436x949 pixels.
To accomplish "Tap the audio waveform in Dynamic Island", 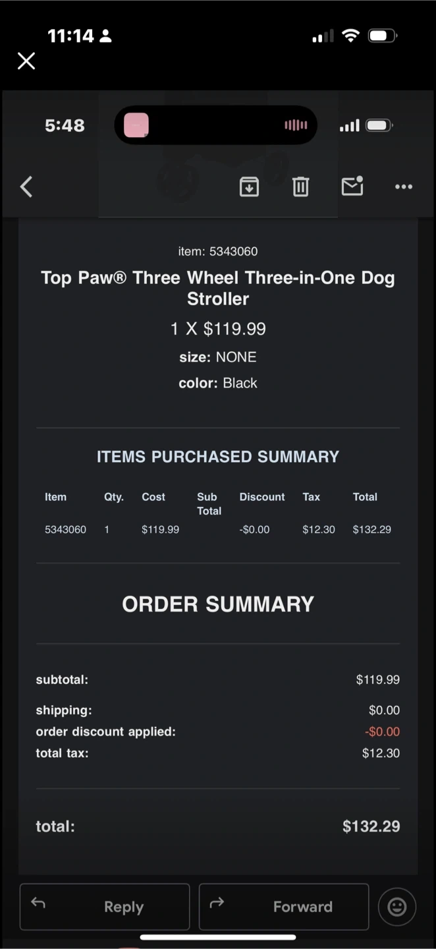I will (296, 125).
